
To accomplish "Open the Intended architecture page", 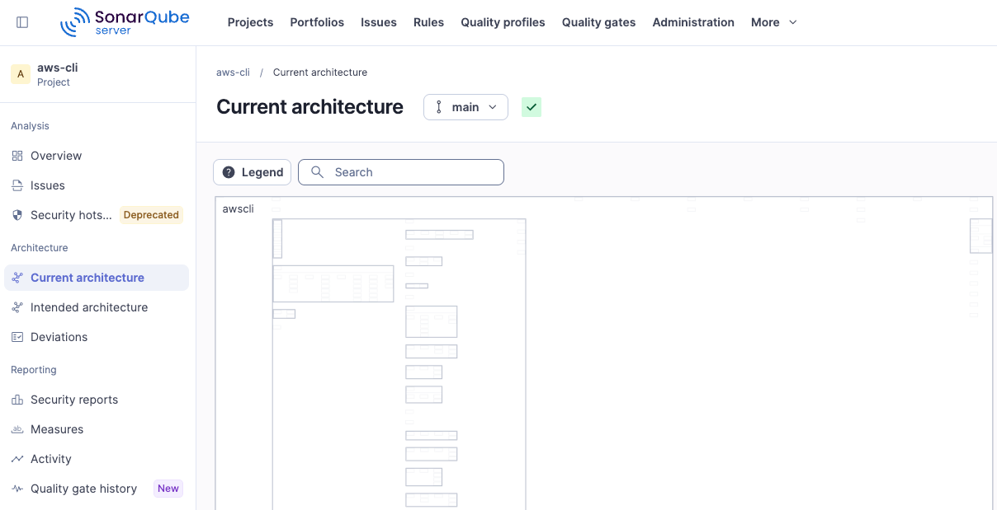I will pyautogui.click(x=97, y=307).
